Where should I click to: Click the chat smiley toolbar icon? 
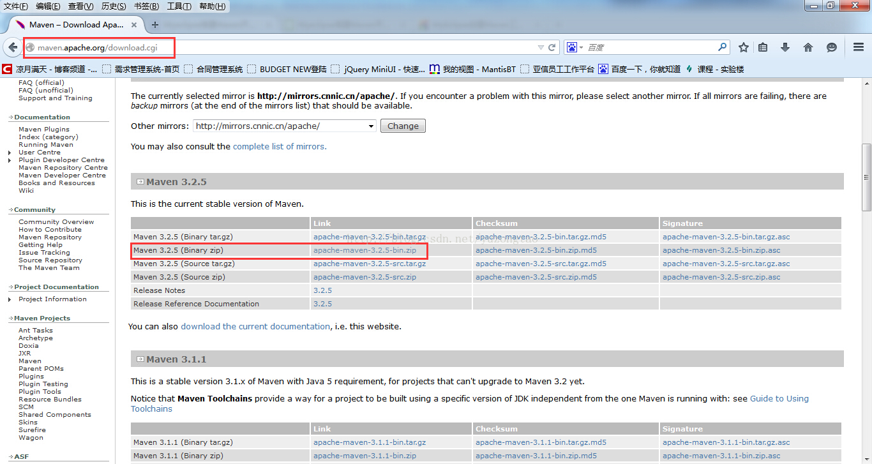coord(831,47)
